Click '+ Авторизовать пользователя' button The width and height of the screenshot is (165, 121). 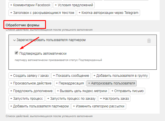click(x=111, y=83)
